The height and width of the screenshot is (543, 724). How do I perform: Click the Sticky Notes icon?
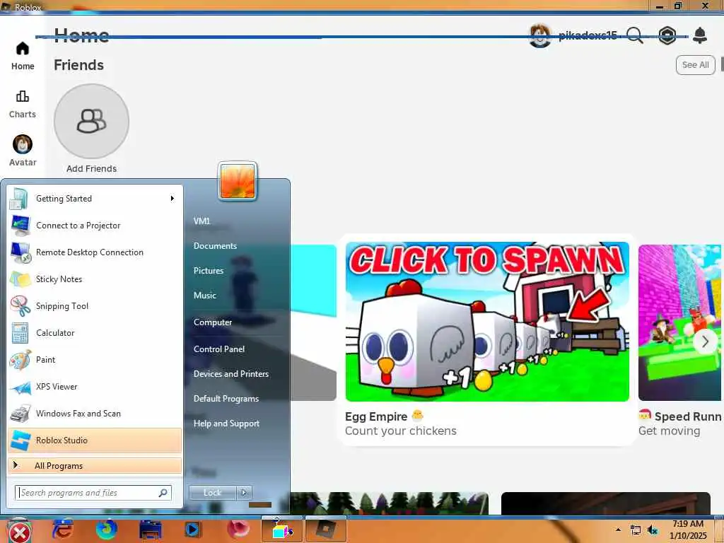[20, 279]
